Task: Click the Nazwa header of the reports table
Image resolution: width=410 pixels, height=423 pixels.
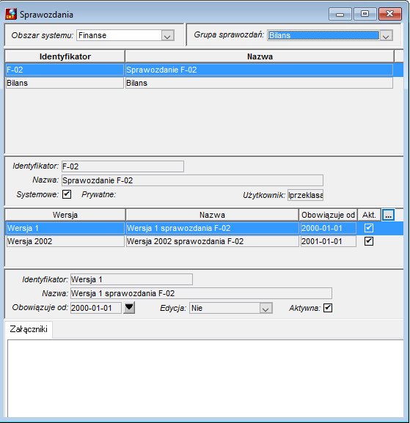Action: point(260,56)
